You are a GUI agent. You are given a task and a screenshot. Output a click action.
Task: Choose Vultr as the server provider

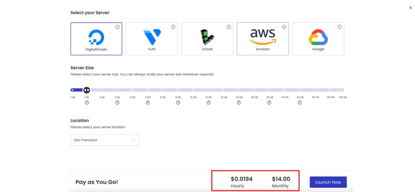(152, 39)
